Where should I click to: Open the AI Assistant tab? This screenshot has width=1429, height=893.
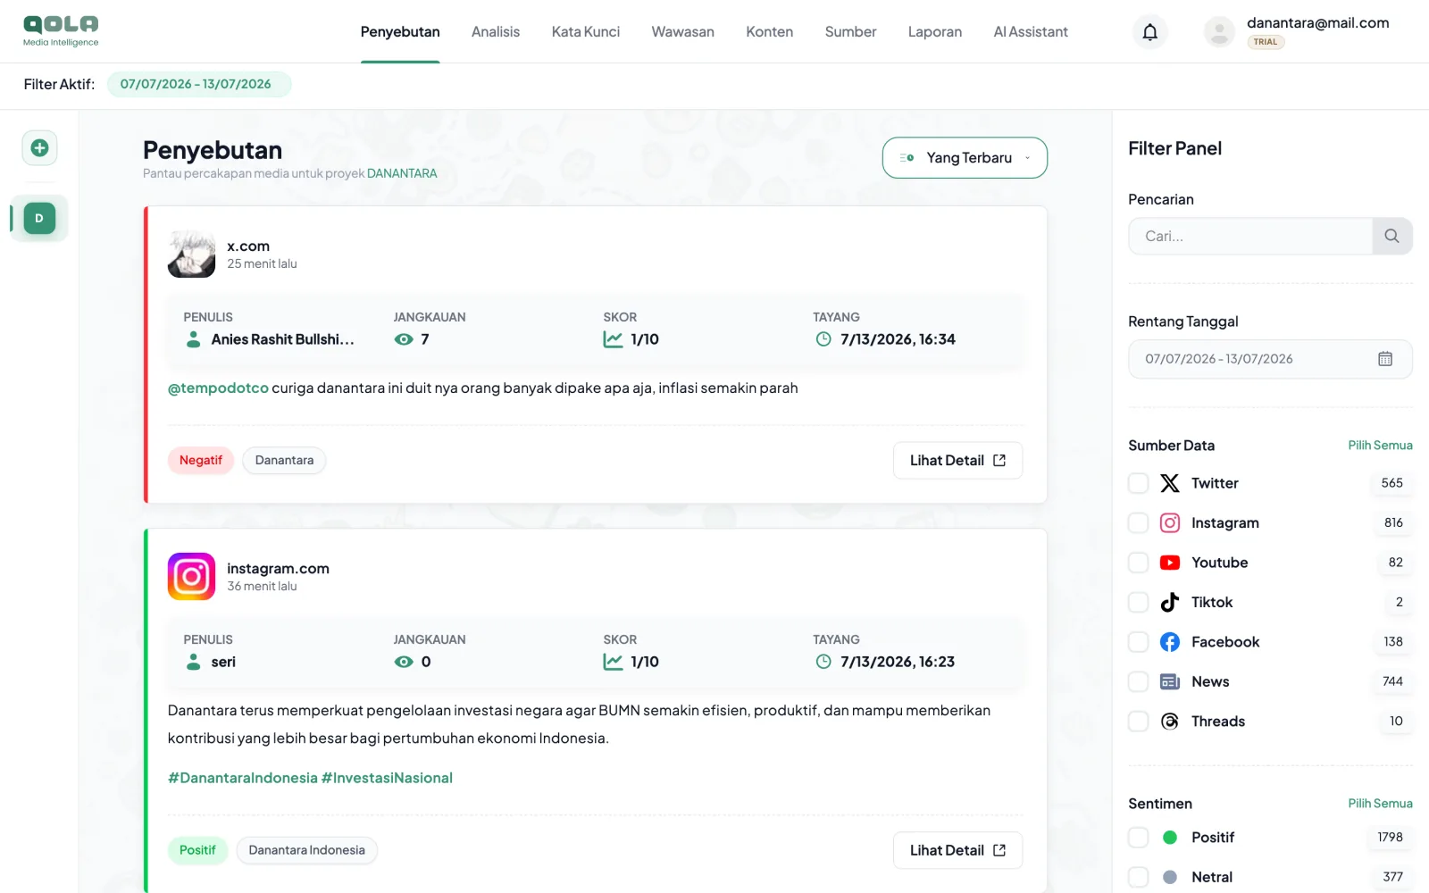click(1031, 32)
